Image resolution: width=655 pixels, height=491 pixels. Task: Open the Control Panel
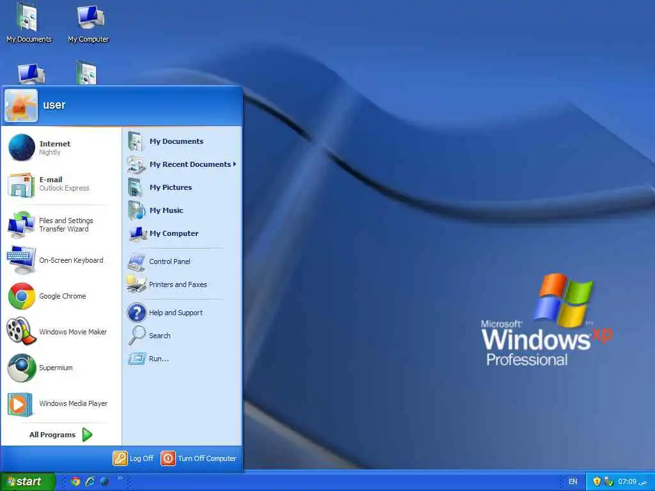pyautogui.click(x=182, y=261)
